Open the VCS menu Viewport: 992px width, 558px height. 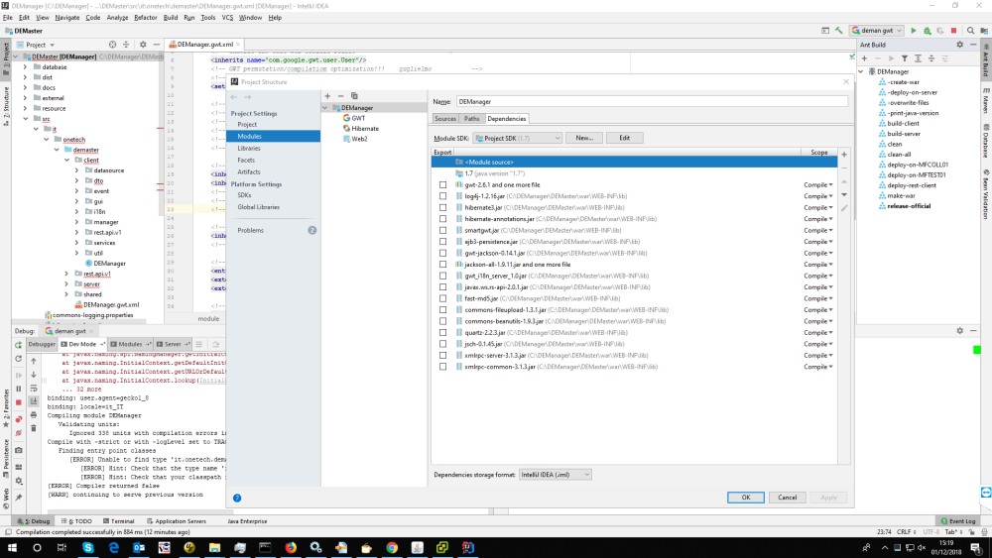[x=227, y=18]
